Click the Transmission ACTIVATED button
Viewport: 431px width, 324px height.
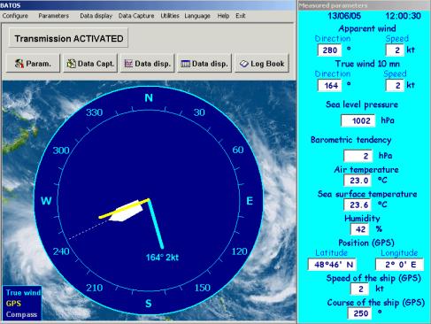pyautogui.click(x=68, y=38)
